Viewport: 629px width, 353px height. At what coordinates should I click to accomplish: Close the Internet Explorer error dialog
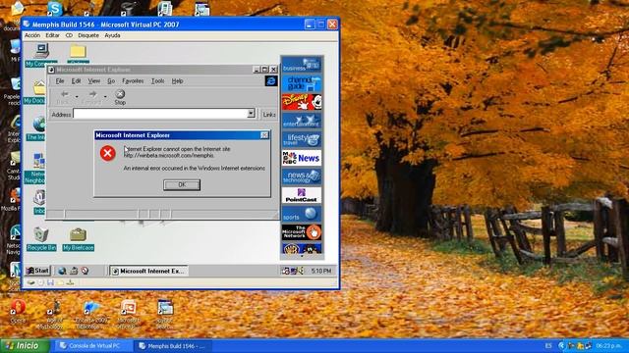point(264,135)
